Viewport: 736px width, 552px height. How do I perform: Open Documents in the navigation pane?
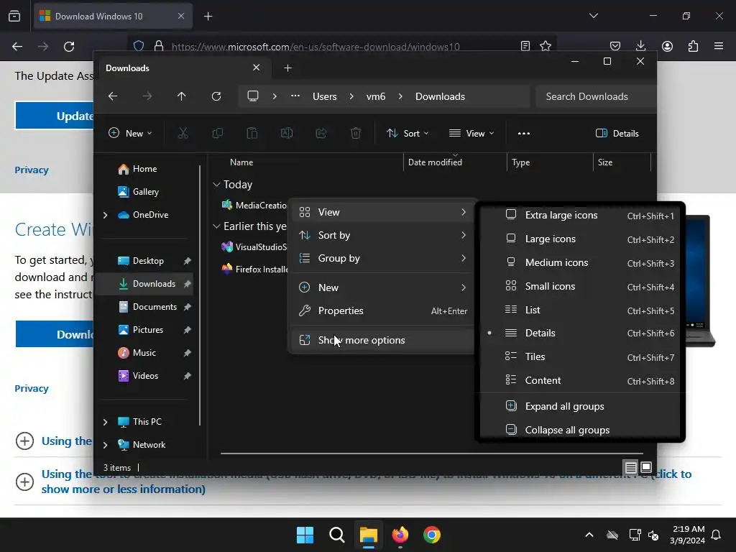coord(147,307)
